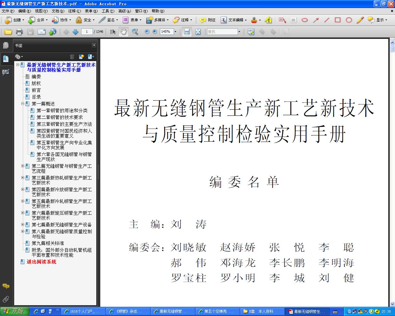This screenshot has height=316, width=395.
Task: Click the 查找 search field
Action: pos(222,32)
